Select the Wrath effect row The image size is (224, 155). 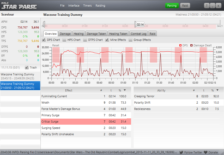click(86, 103)
